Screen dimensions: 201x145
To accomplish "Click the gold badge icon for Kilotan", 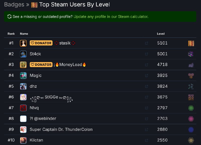I will [x=191, y=140].
